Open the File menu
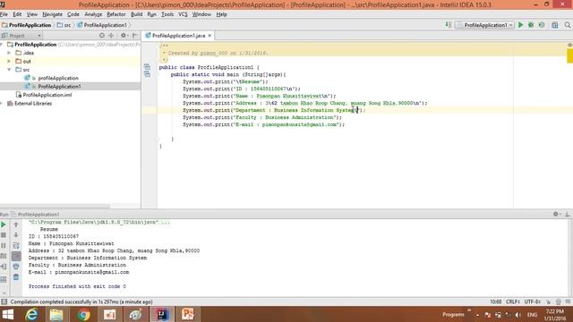 tap(4, 14)
